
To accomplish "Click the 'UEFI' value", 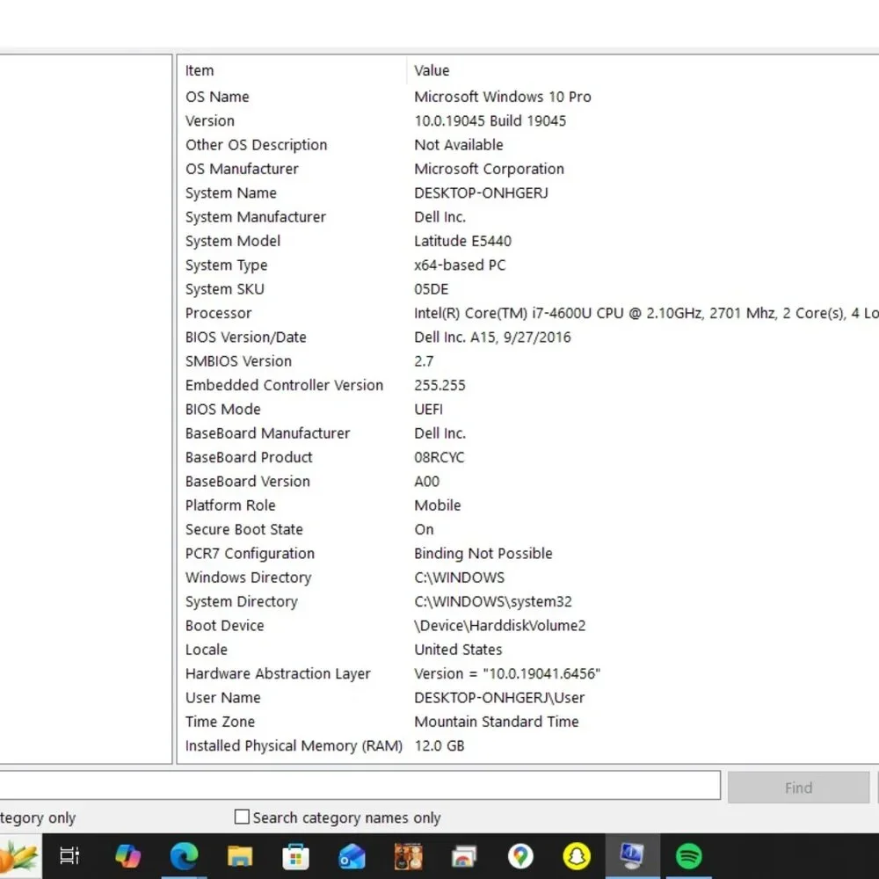I will [429, 410].
